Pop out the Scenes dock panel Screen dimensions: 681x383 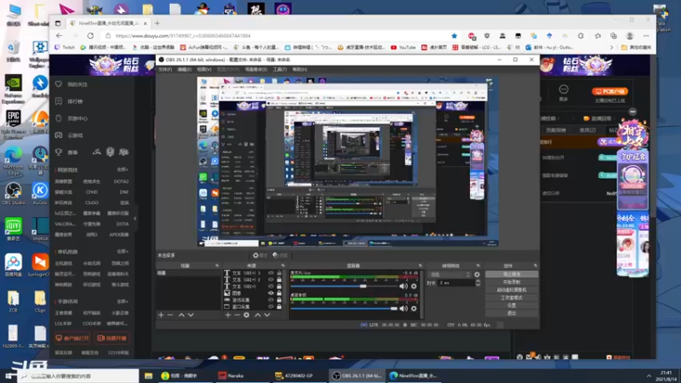point(217,266)
